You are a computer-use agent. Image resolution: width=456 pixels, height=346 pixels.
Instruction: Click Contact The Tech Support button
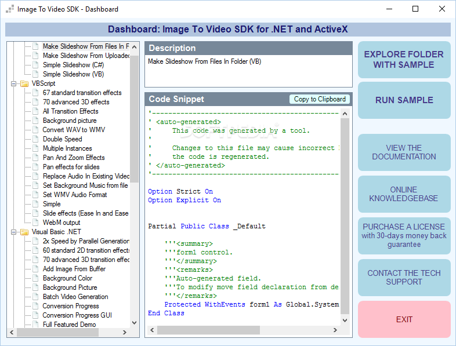(404, 278)
